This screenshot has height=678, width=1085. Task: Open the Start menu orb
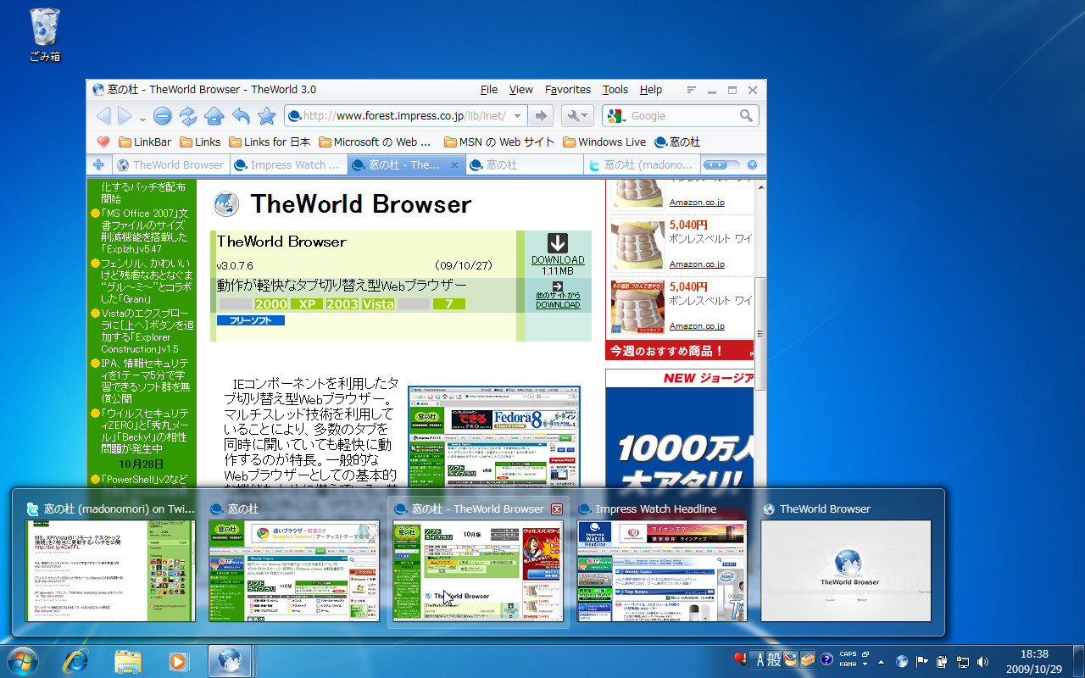pos(22,660)
